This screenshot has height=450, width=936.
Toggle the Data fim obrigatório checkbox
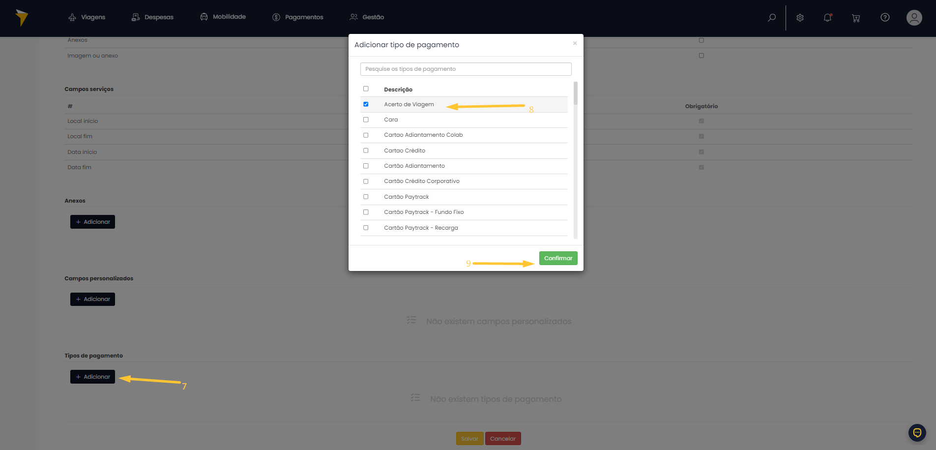pos(702,167)
